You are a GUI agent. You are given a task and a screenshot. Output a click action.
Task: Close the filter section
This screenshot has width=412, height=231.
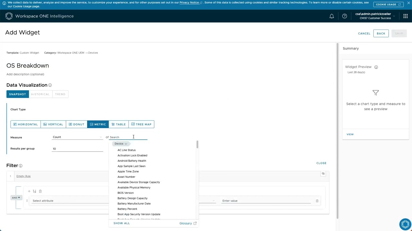(321, 163)
